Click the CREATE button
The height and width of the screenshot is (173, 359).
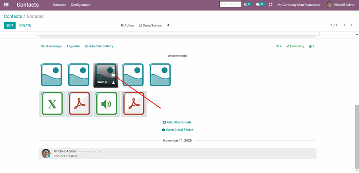coord(25,25)
